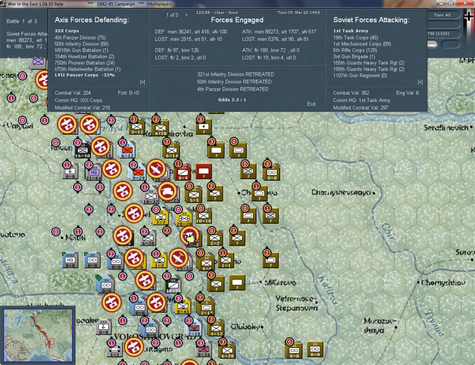
Task: Select Soviet infantry counter marked 10=10
Action: point(204,216)
